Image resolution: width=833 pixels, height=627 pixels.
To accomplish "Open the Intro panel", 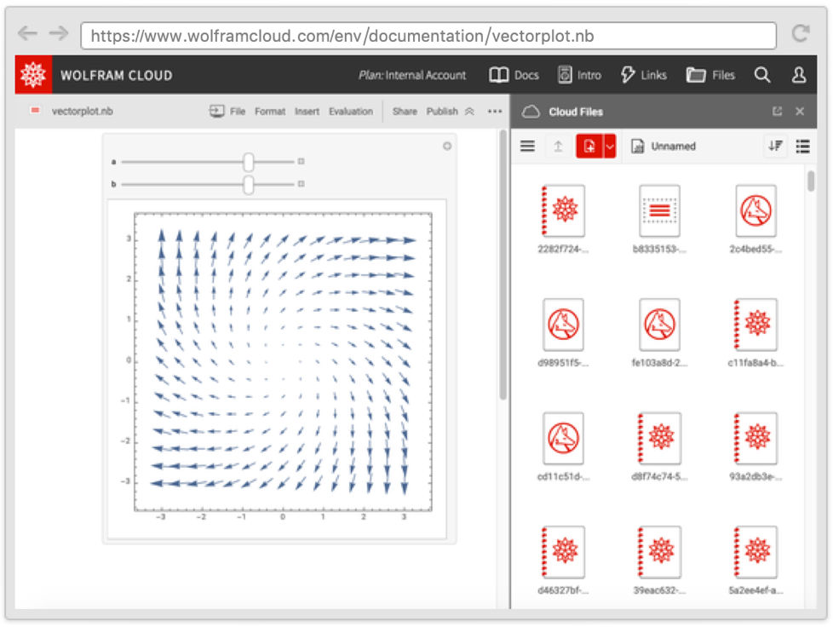I will (566, 75).
